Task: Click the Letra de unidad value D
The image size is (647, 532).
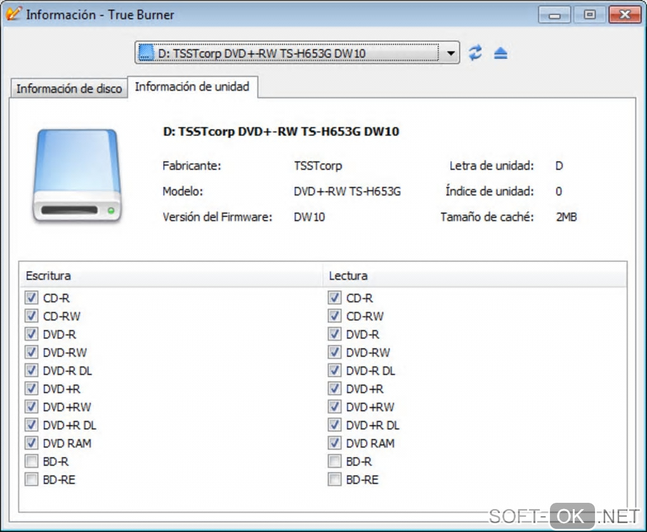Action: [x=559, y=166]
